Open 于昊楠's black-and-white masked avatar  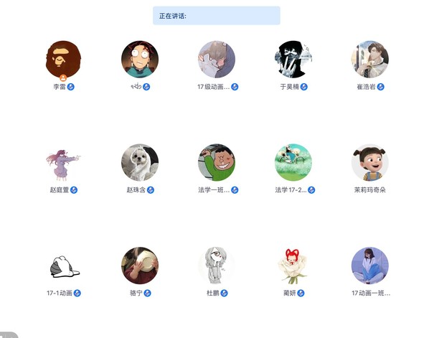pos(293,60)
